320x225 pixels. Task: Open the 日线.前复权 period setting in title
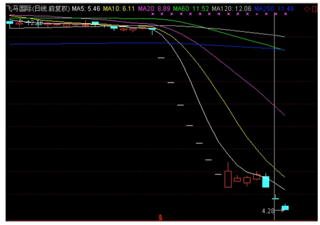[51, 9]
